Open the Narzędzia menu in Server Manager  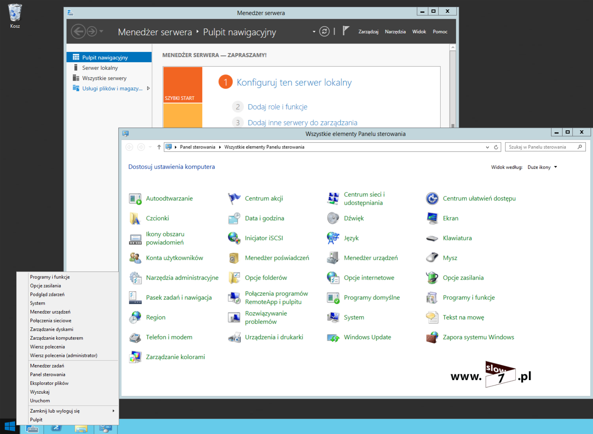coord(395,32)
